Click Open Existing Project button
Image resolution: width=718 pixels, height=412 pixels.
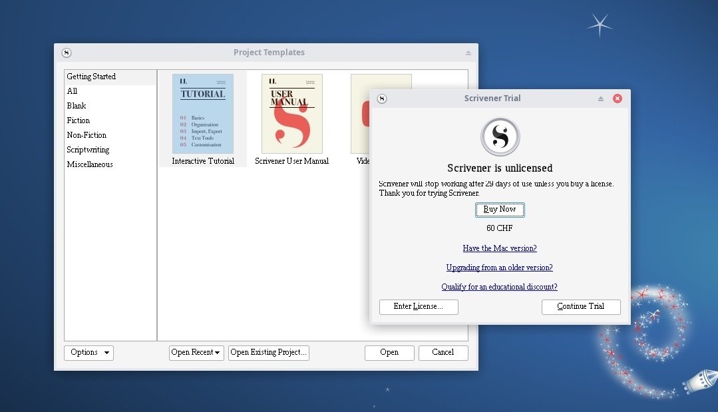pos(268,353)
